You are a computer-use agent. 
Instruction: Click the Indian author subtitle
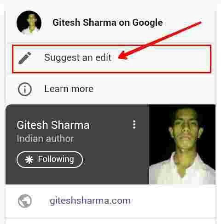click(x=45, y=138)
